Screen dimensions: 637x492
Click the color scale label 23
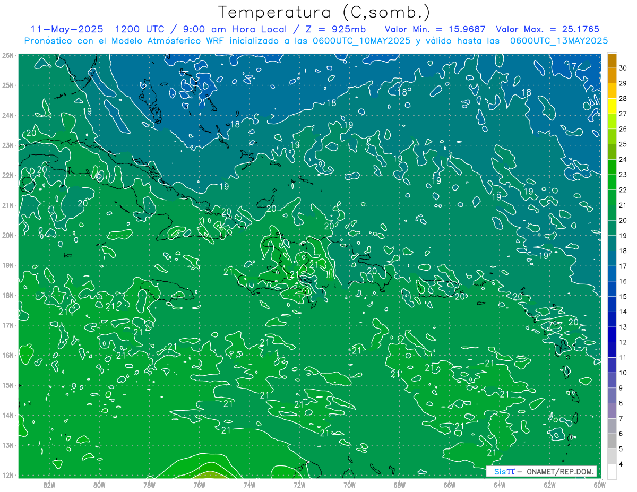click(623, 175)
